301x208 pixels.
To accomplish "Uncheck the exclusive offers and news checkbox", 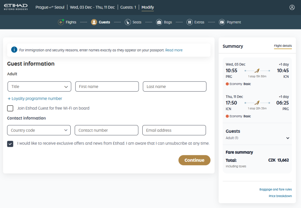I will (10, 144).
